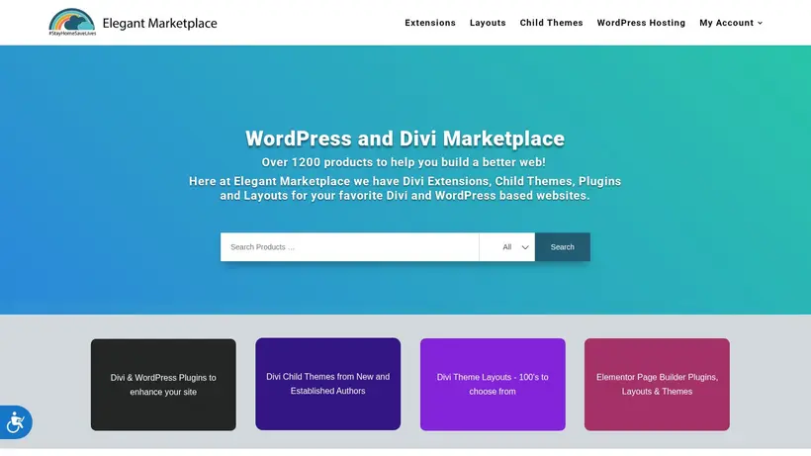This screenshot has height=456, width=811.
Task: Visit the WordPress Hosting page
Action: (x=641, y=23)
